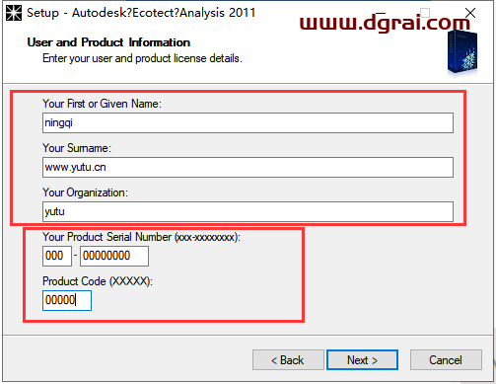Select the eight-digit serial number box

(114, 256)
